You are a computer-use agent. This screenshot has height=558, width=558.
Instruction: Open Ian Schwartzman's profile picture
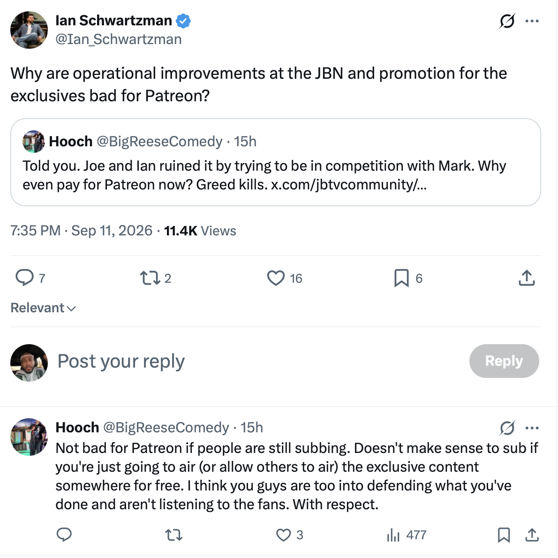click(29, 30)
